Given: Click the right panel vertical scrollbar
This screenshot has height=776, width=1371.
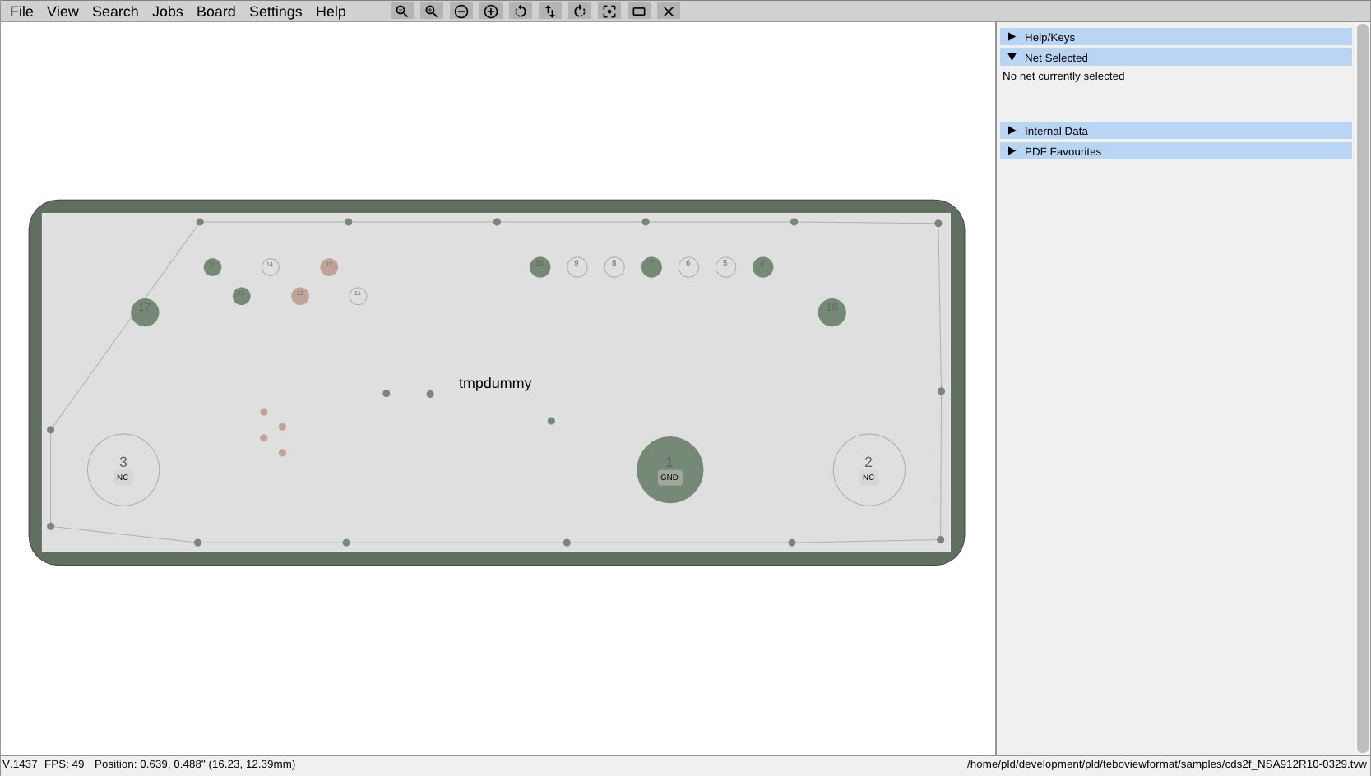Looking at the screenshot, I should click(x=1363, y=388).
